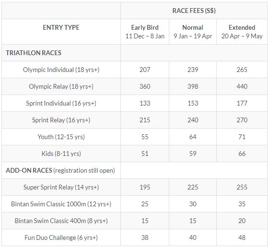The height and width of the screenshot is (249, 270).
Task: Select Fun Duo Challenge extended fee 48
Action: pos(242,237)
